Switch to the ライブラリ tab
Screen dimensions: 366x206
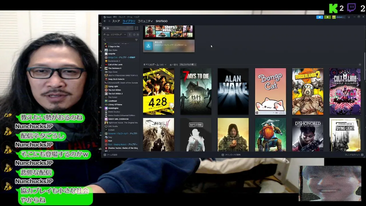pos(129,21)
